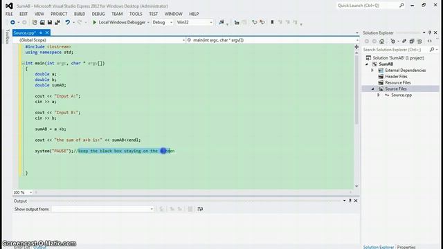This screenshot has height=249, width=443.
Task: Click the Comment Out Selection icon
Action: (254, 22)
